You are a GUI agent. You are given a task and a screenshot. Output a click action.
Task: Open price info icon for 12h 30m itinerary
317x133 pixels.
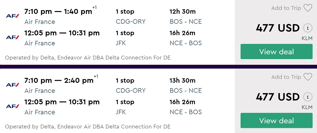point(307,28)
